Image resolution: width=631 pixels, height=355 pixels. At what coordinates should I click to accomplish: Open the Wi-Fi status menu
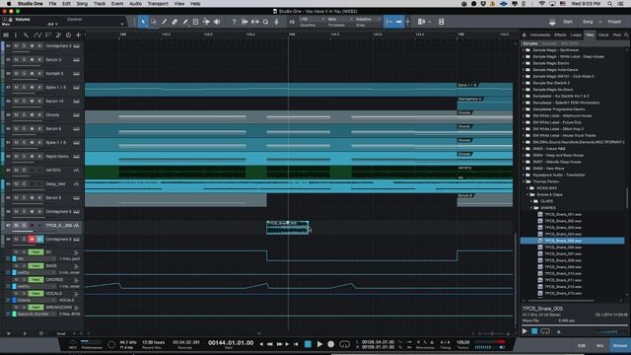coord(541,4)
